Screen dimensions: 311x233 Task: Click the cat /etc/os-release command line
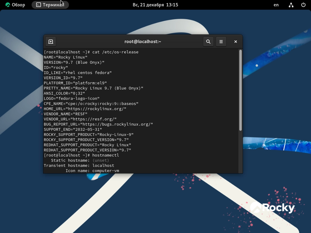[91, 52]
